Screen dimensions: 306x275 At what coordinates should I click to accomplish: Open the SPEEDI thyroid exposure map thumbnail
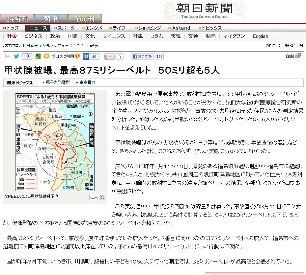pyautogui.click(x=55, y=142)
